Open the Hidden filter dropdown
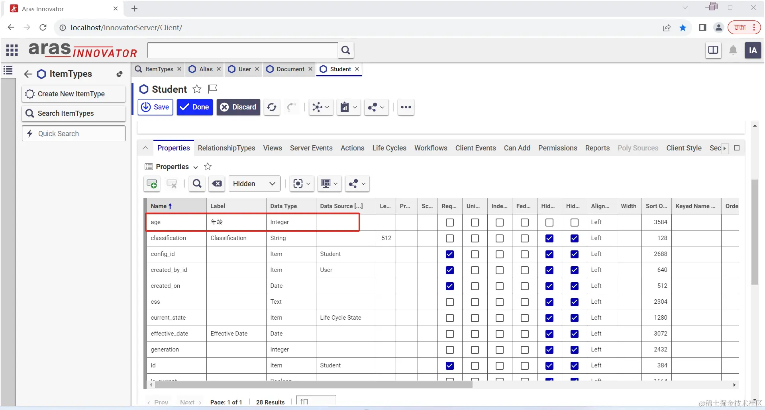Image resolution: width=765 pixels, height=410 pixels. pyautogui.click(x=254, y=184)
